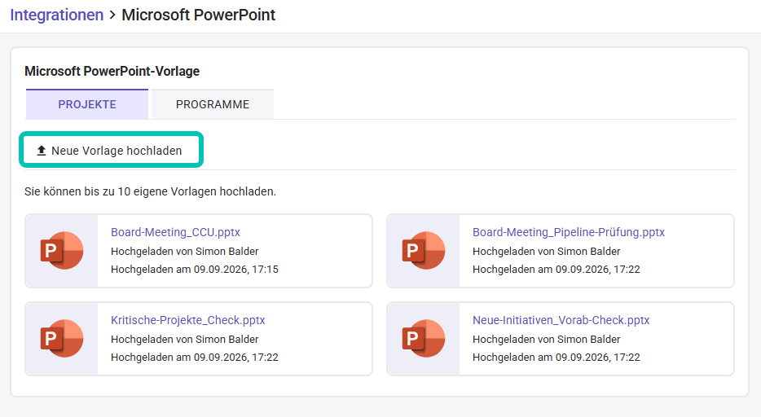The width and height of the screenshot is (761, 417).
Task: Click the breadcrumb chevron separator
Action: click(112, 15)
